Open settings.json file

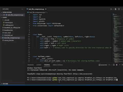(9, 25)
